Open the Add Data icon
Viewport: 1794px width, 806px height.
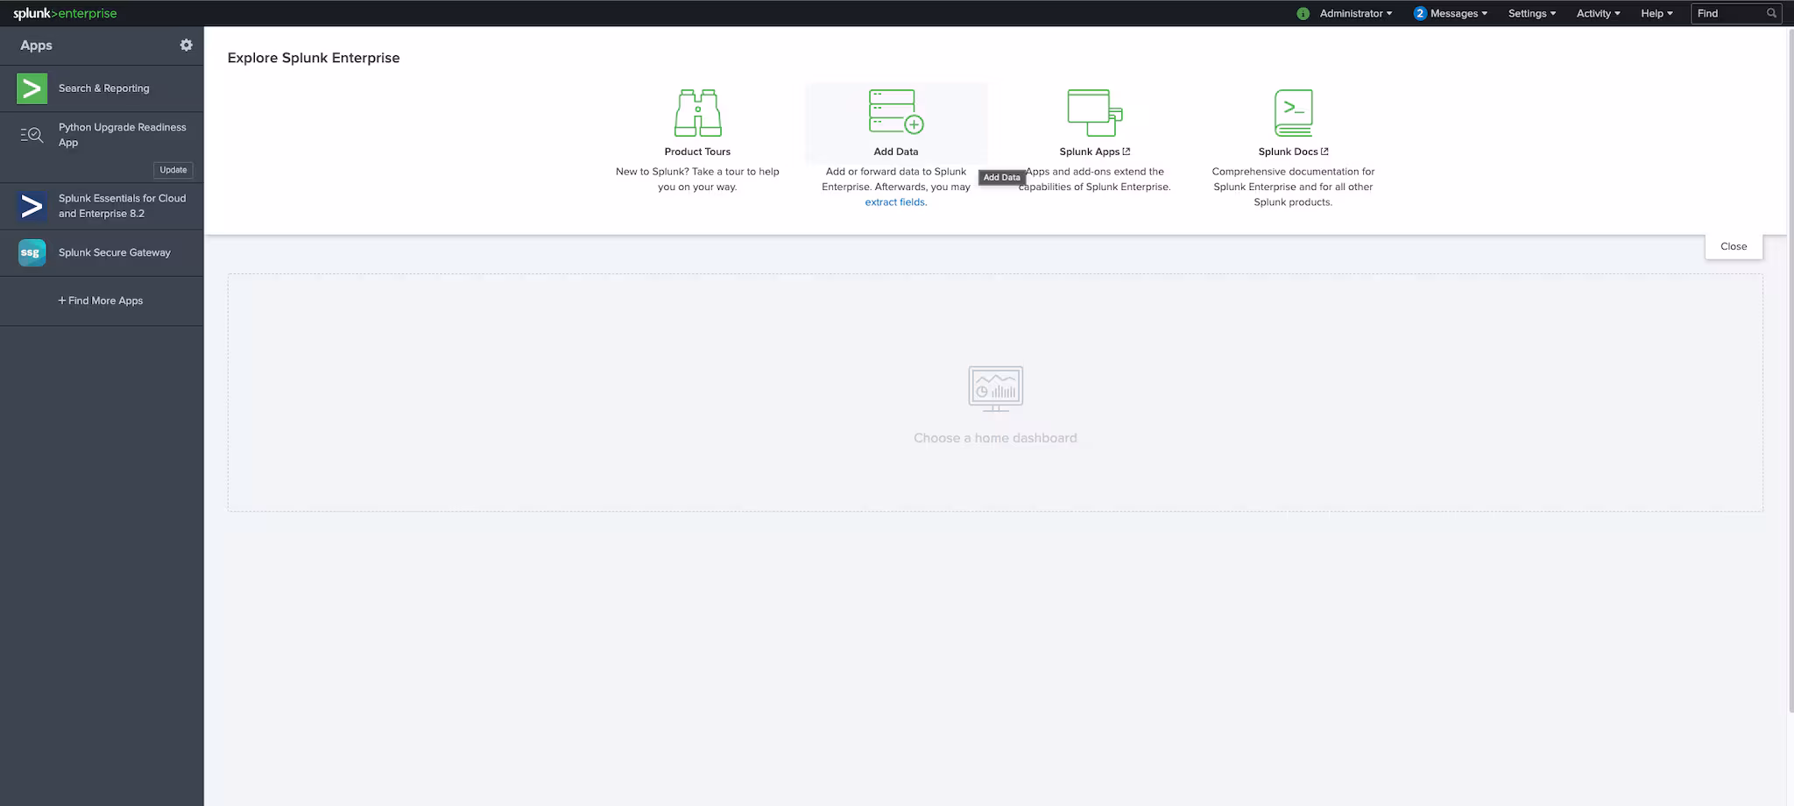[895, 112]
